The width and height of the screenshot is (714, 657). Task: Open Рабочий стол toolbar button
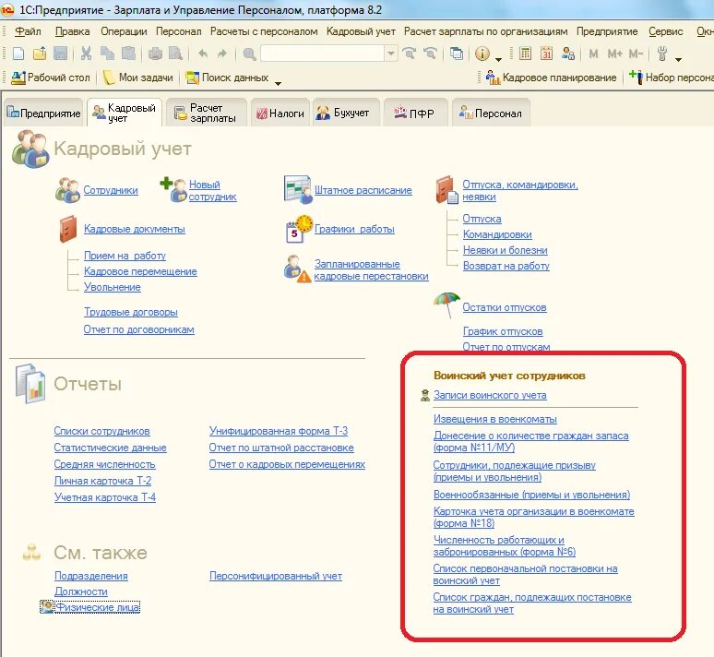click(50, 78)
